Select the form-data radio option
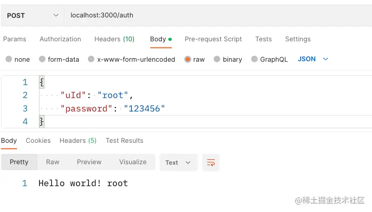The image size is (372, 212). pos(42,59)
